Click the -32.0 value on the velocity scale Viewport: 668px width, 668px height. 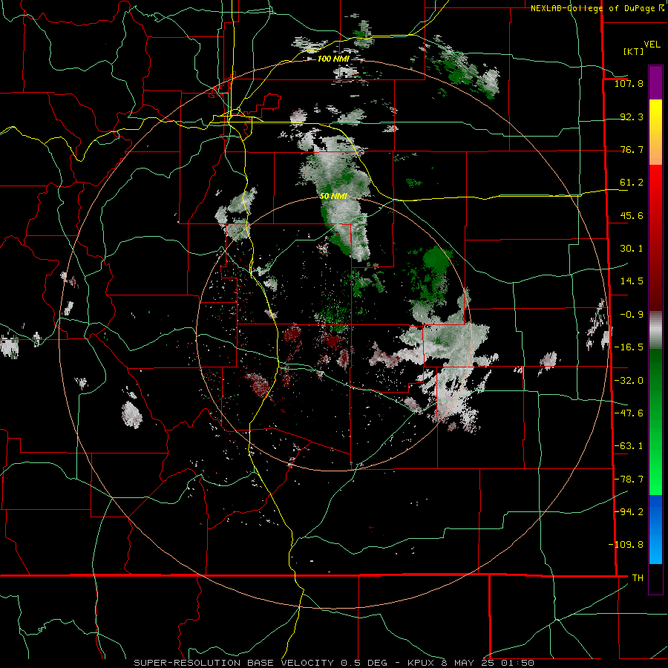pyautogui.click(x=629, y=381)
